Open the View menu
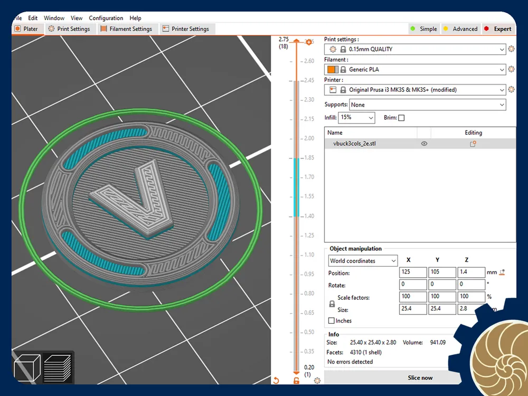 [77, 18]
